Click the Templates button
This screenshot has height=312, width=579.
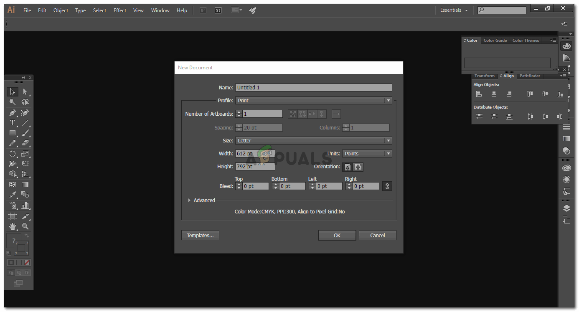[200, 235]
